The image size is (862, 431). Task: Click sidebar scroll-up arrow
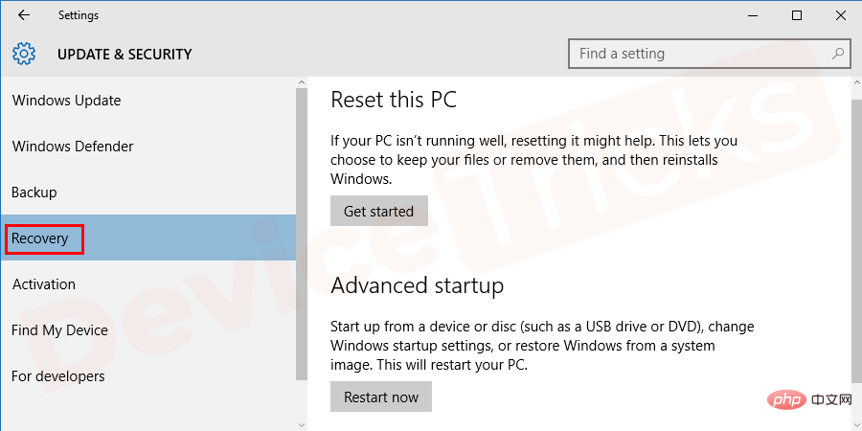(x=302, y=82)
